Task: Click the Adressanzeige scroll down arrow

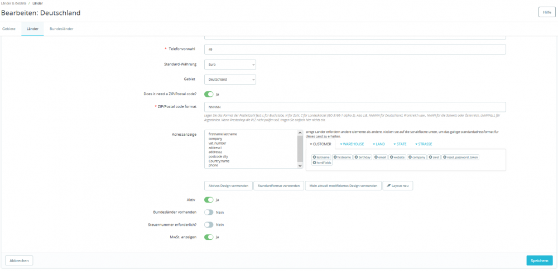Action: tap(300, 166)
